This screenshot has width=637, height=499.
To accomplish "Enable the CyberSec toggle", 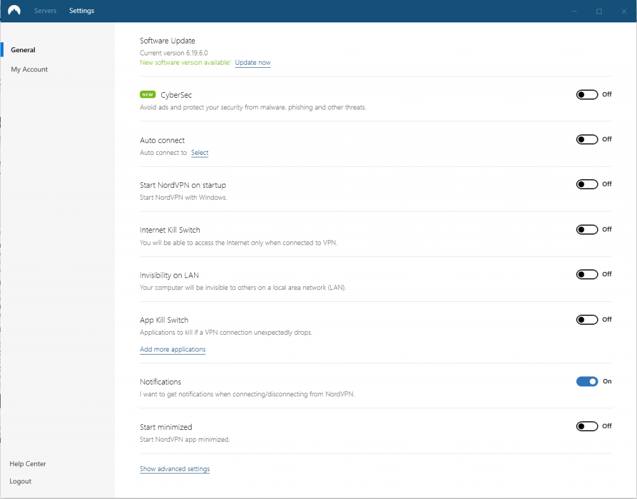I will pos(587,95).
